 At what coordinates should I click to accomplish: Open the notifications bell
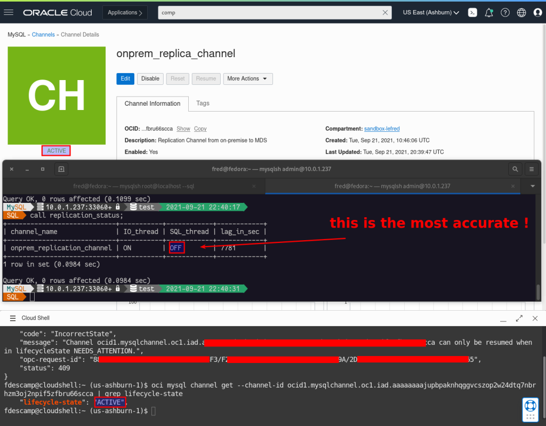pyautogui.click(x=488, y=13)
